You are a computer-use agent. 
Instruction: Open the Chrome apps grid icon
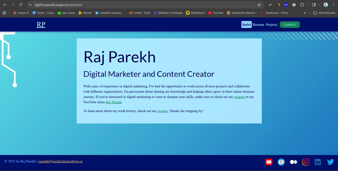tap(4, 13)
